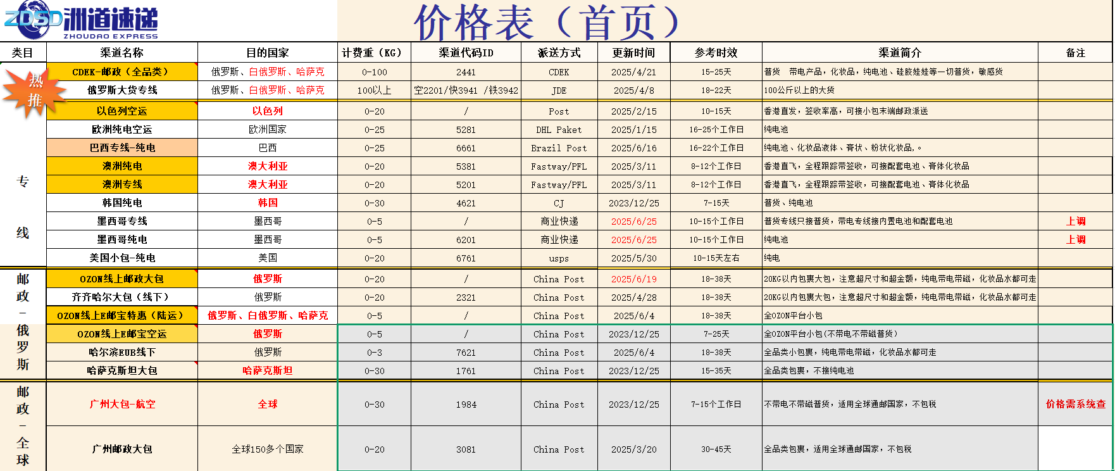Select the 空2201/快3941/铁3942 code cell

click(466, 91)
